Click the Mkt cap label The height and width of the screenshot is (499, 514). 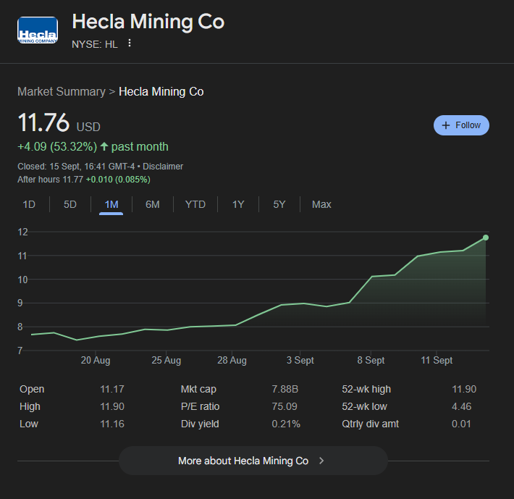[198, 389]
